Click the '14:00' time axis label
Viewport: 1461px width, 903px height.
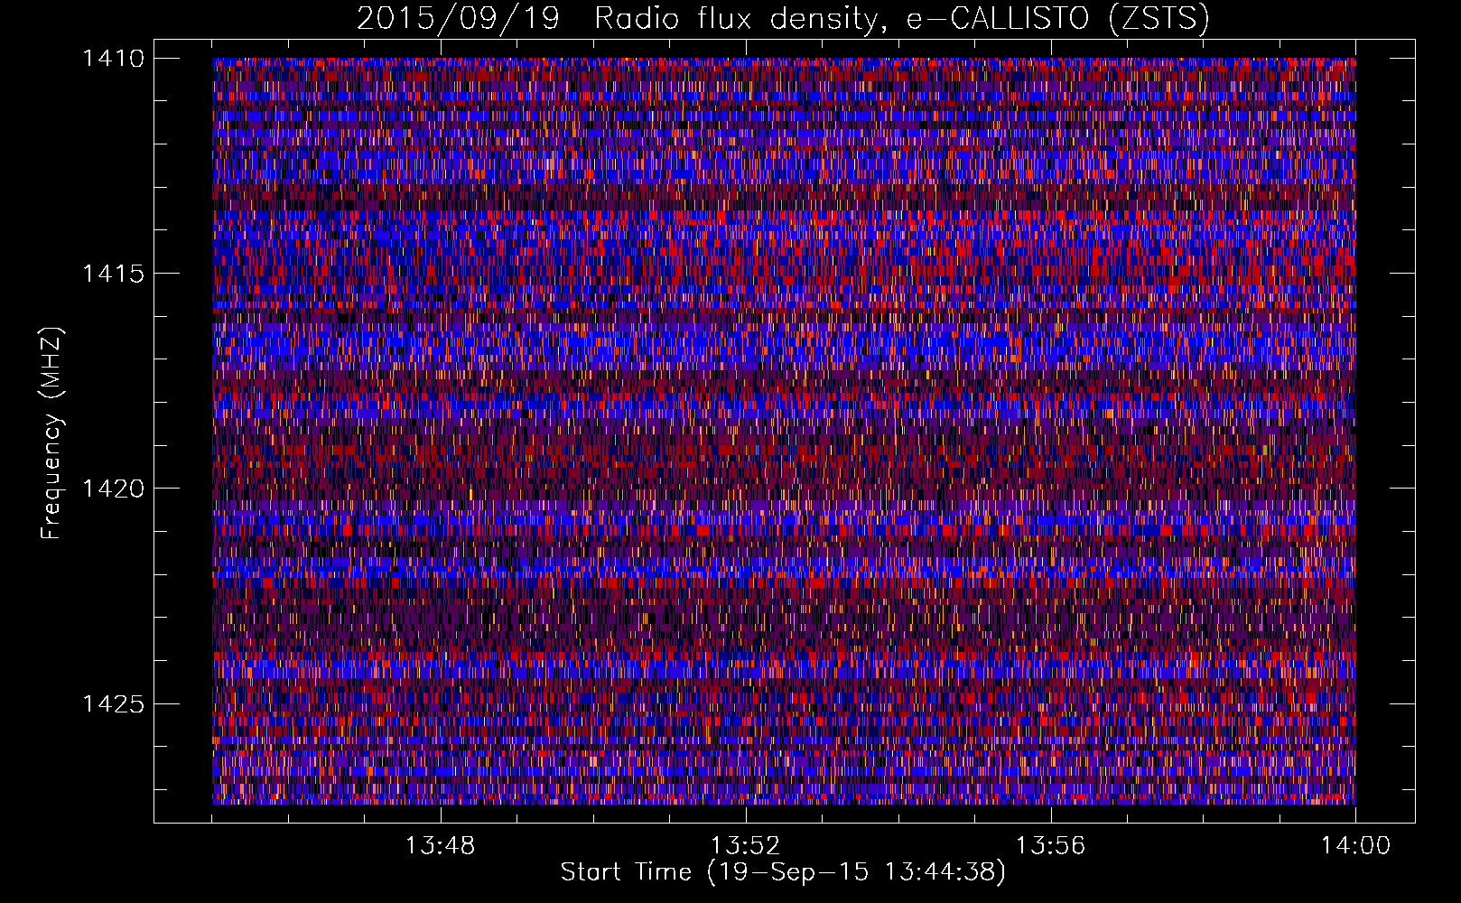[x=1355, y=846]
